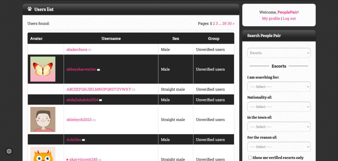The image size is (338, 161).
Task: Expand the I am searching for dropdown
Action: coord(279,87)
